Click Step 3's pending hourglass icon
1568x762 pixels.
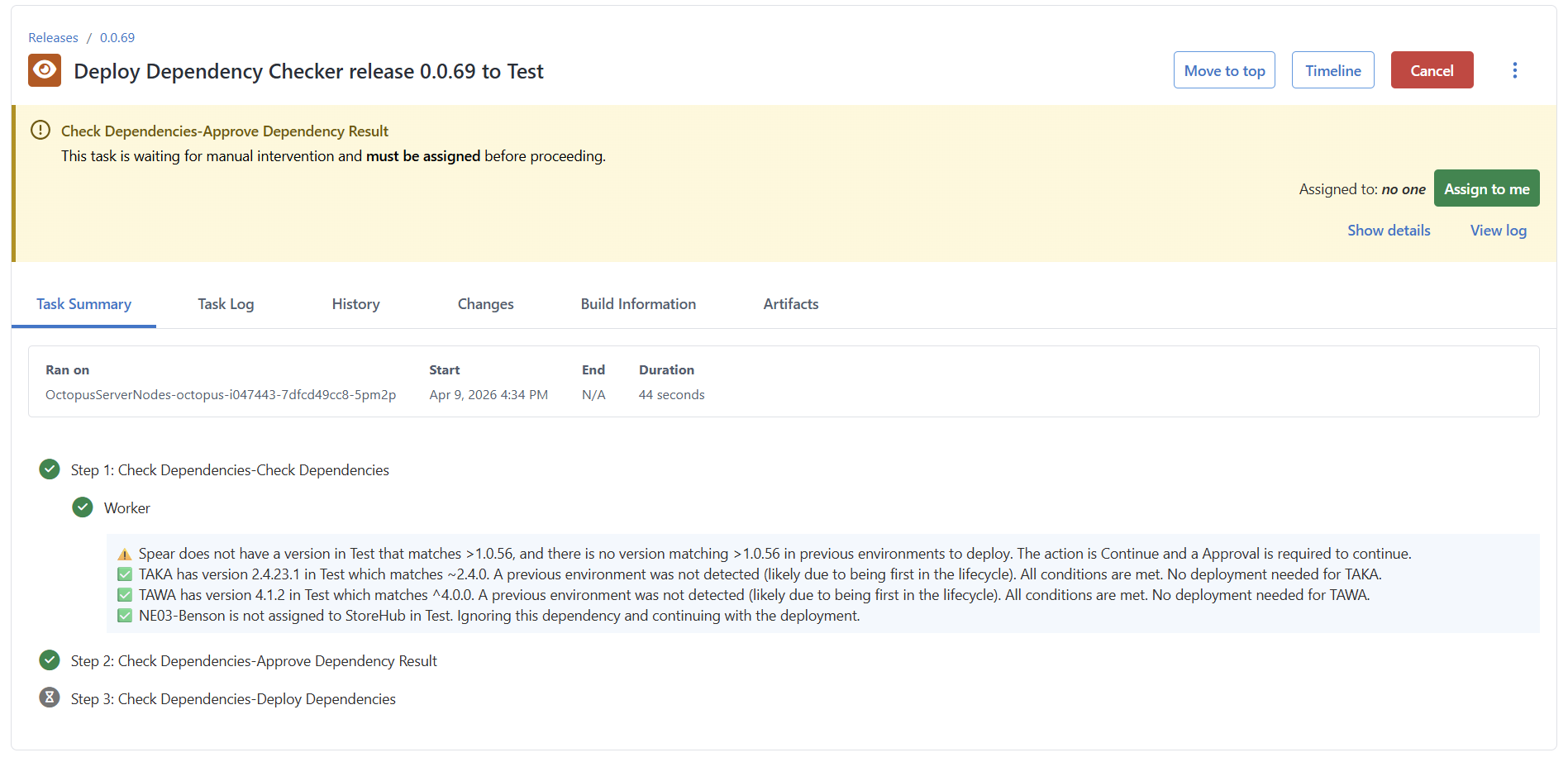click(x=49, y=698)
